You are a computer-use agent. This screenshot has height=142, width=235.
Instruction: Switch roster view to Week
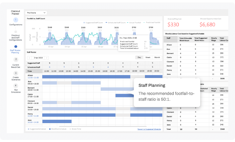(x=148, y=57)
